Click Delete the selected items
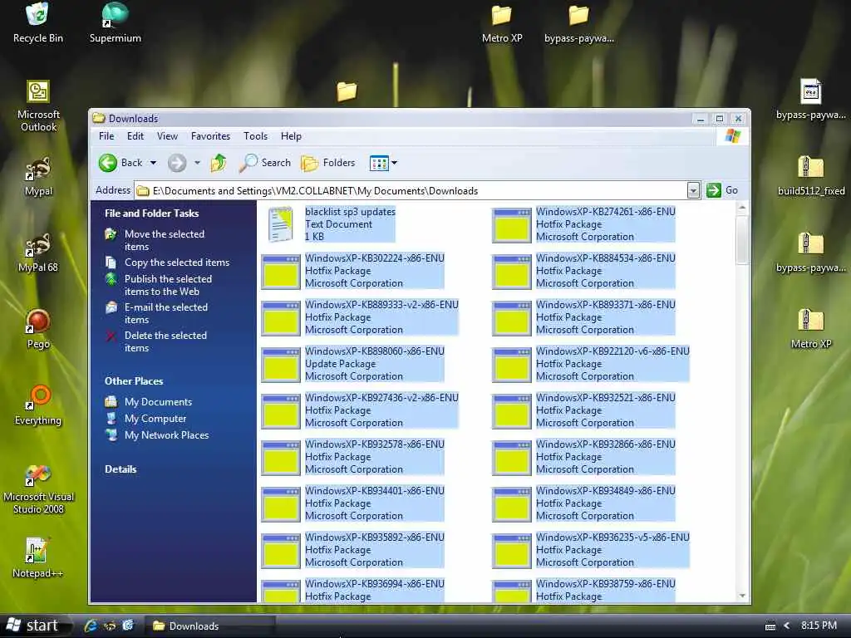 click(165, 341)
